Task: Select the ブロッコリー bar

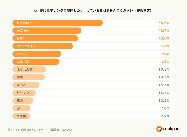Action: (43, 46)
